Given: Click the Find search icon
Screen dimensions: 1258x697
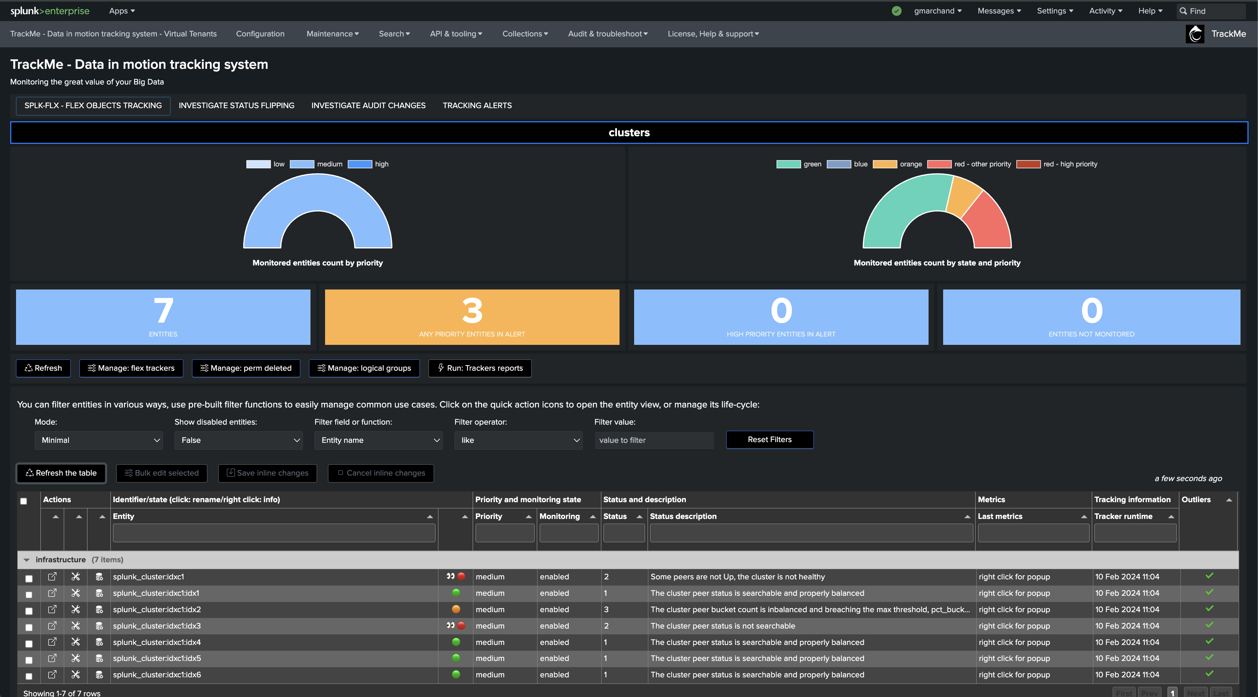Looking at the screenshot, I should pos(1183,11).
